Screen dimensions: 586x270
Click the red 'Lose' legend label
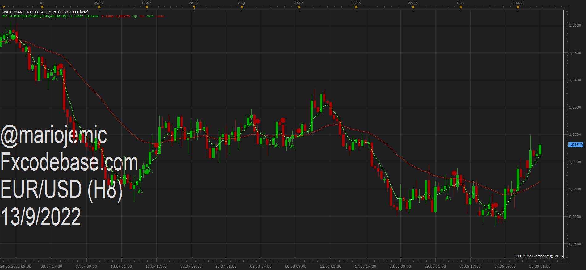click(x=160, y=16)
